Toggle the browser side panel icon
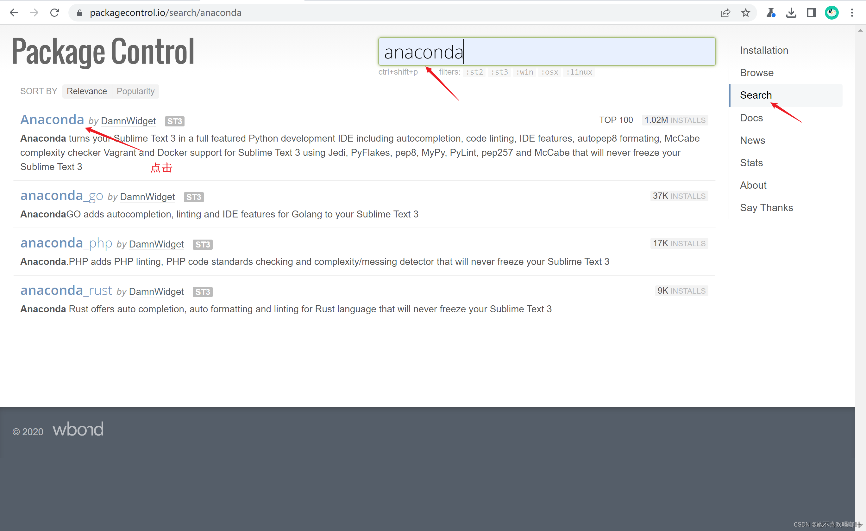Screen dimensions: 866x531 coord(811,13)
